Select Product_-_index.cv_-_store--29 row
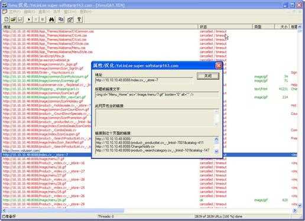This screenshot has width=305, height=221. tap(44, 204)
